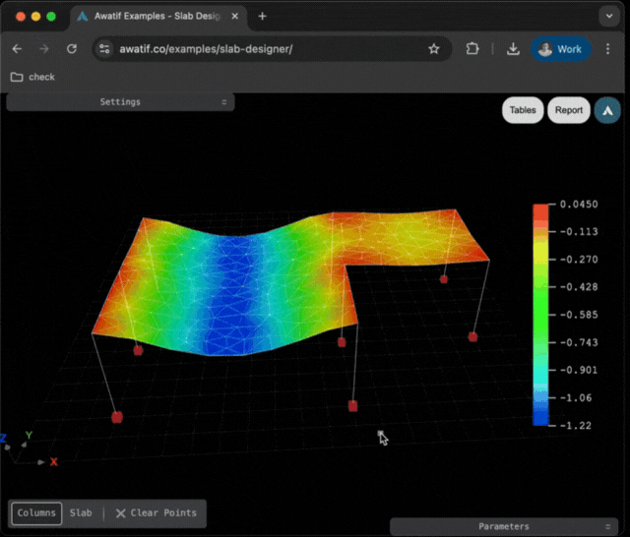Click the legend value -0.743

pos(579,342)
